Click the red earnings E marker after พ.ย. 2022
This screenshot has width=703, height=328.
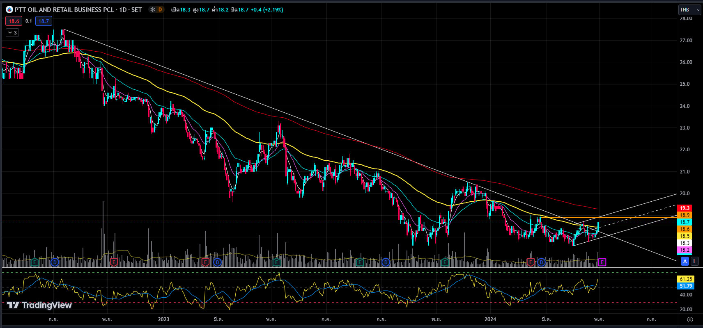click(x=114, y=262)
